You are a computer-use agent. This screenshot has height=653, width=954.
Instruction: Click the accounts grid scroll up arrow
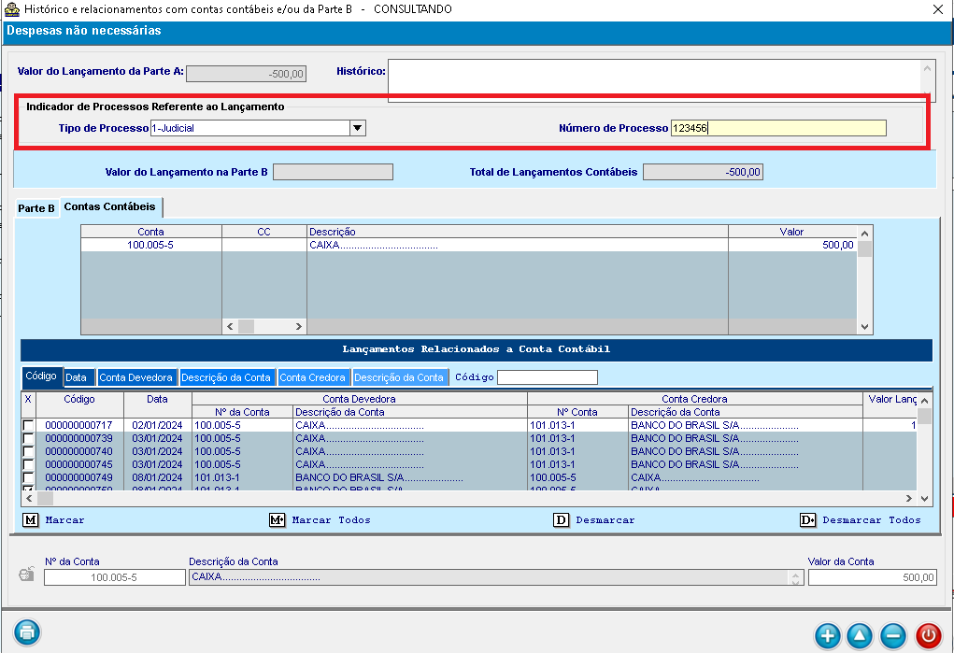click(x=864, y=234)
